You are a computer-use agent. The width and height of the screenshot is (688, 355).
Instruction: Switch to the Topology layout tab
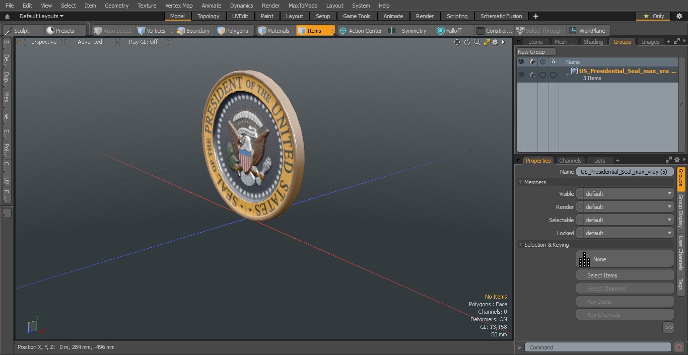coord(209,16)
